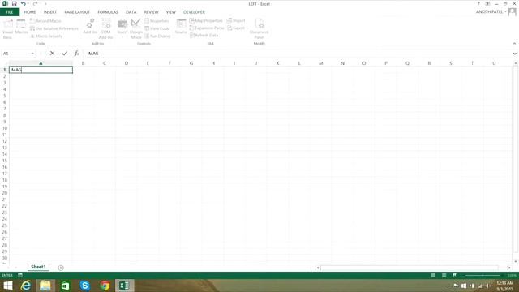
Task: Click Expansion Packs
Action: tap(207, 28)
